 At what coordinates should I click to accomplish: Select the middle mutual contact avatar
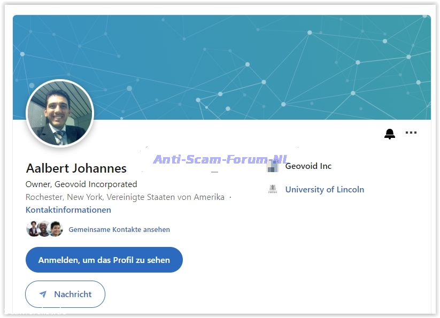point(44,229)
